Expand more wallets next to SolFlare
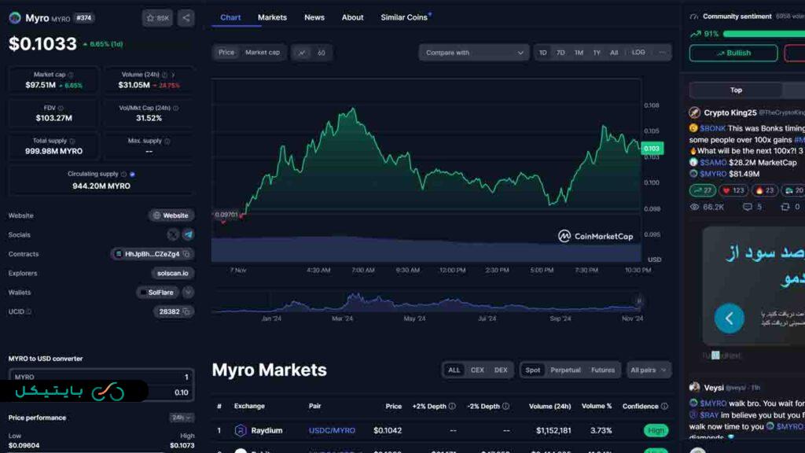Viewport: 805px width, 453px height. coord(189,293)
